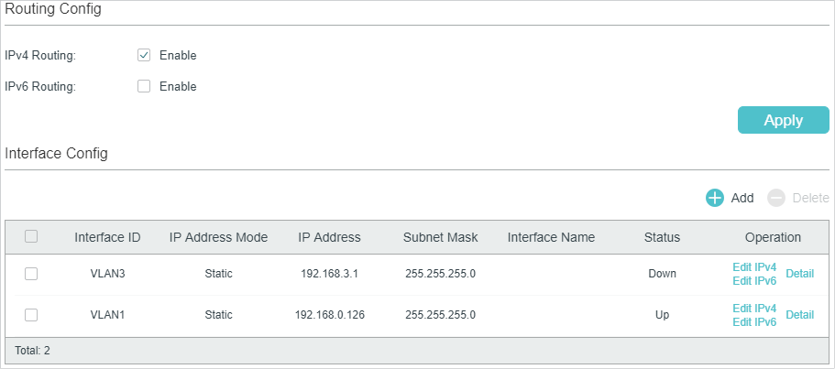Click the Delete minus icon
Screen dimensions: 835x369
pyautogui.click(x=776, y=198)
